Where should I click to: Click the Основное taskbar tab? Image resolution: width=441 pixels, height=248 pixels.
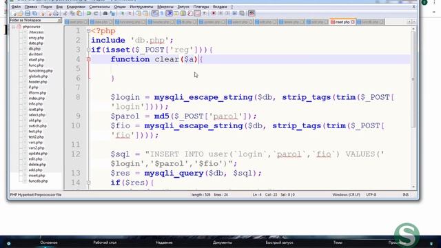[x=49, y=242]
